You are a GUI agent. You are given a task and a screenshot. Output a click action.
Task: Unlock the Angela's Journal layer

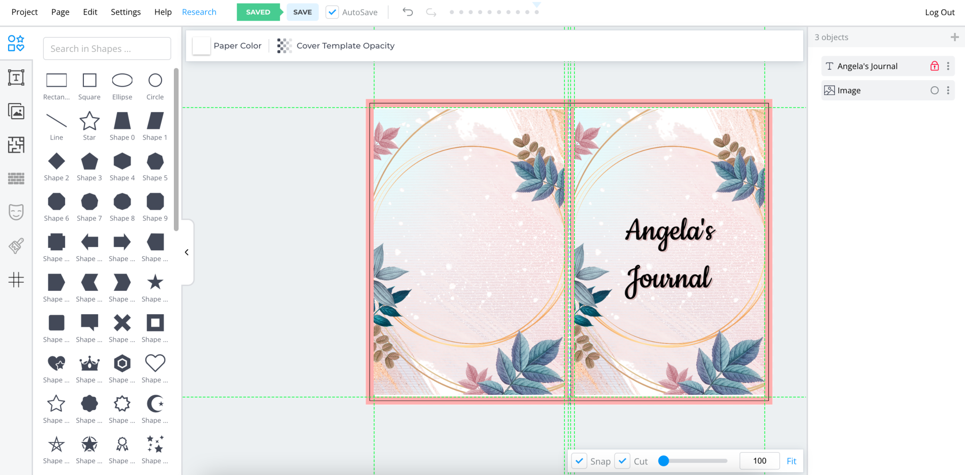pyautogui.click(x=934, y=66)
